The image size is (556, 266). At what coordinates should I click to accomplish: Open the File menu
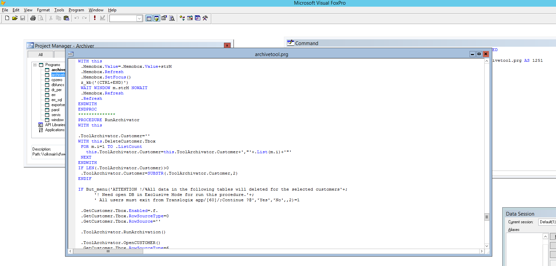(5, 10)
